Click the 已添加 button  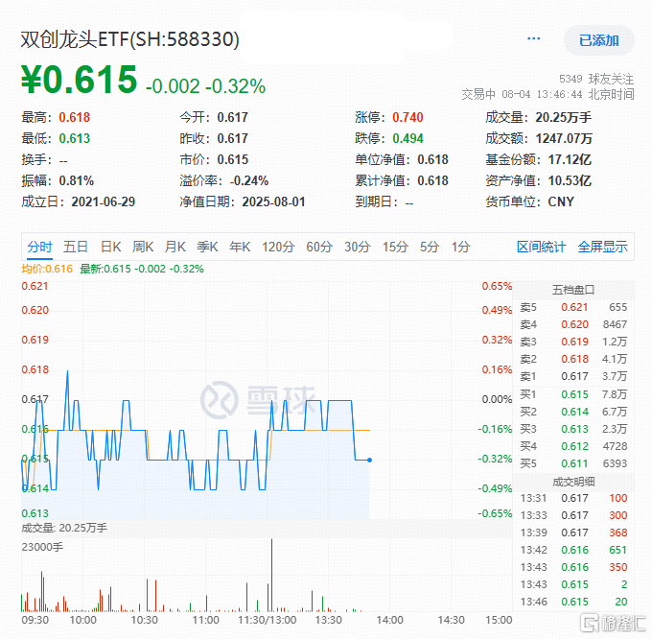(598, 40)
